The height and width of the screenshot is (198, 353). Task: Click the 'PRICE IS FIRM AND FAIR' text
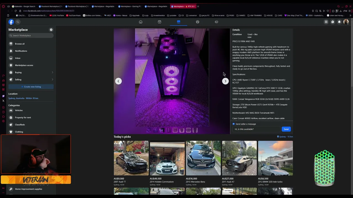point(244,41)
